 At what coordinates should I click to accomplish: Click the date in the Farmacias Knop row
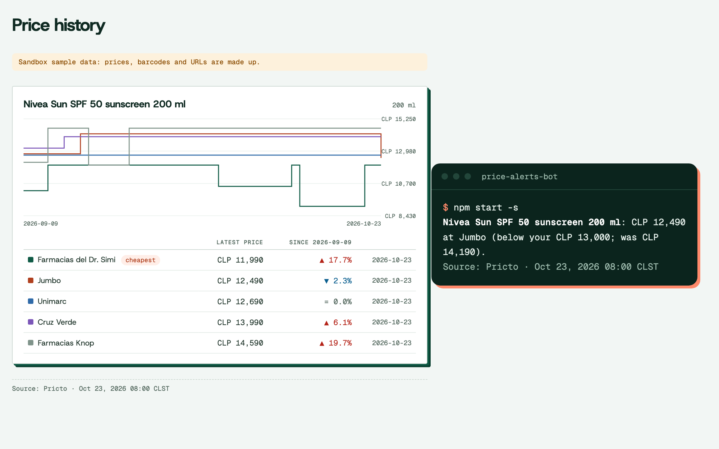(x=392, y=343)
